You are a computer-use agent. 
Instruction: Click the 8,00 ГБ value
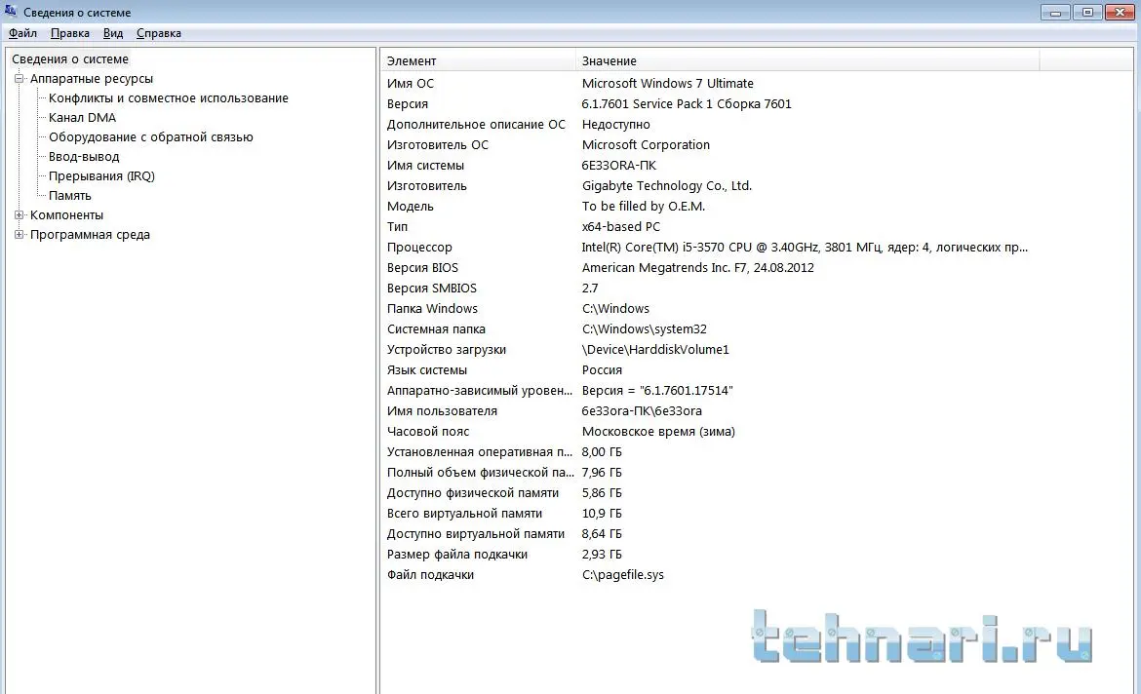[x=602, y=451]
